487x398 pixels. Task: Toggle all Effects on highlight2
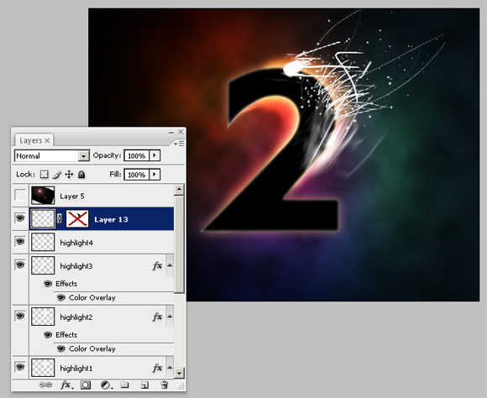[x=48, y=335]
